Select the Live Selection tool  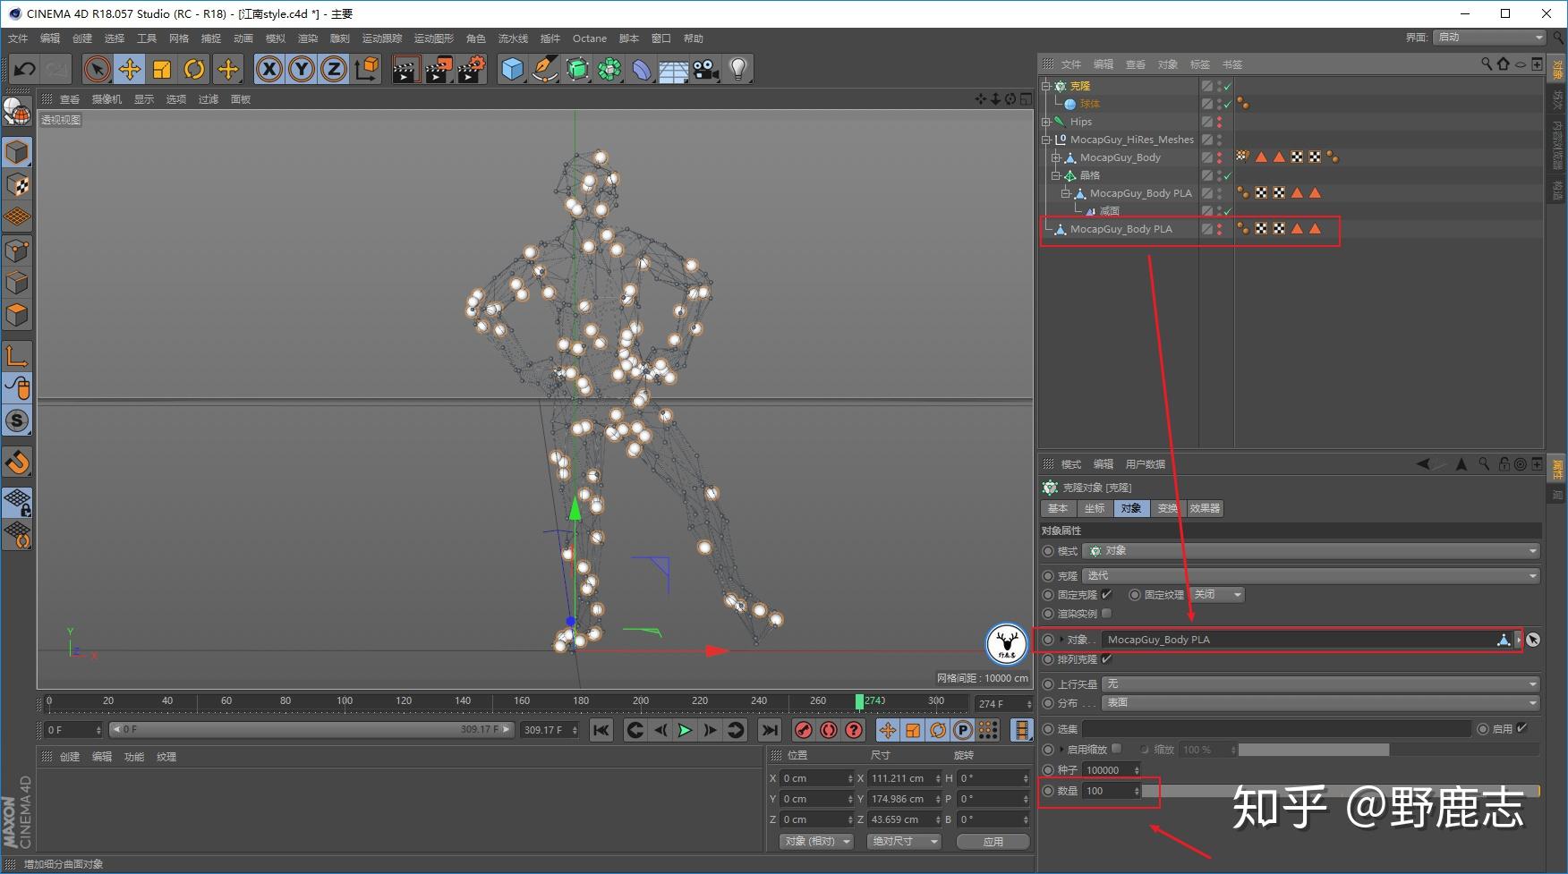(x=97, y=69)
